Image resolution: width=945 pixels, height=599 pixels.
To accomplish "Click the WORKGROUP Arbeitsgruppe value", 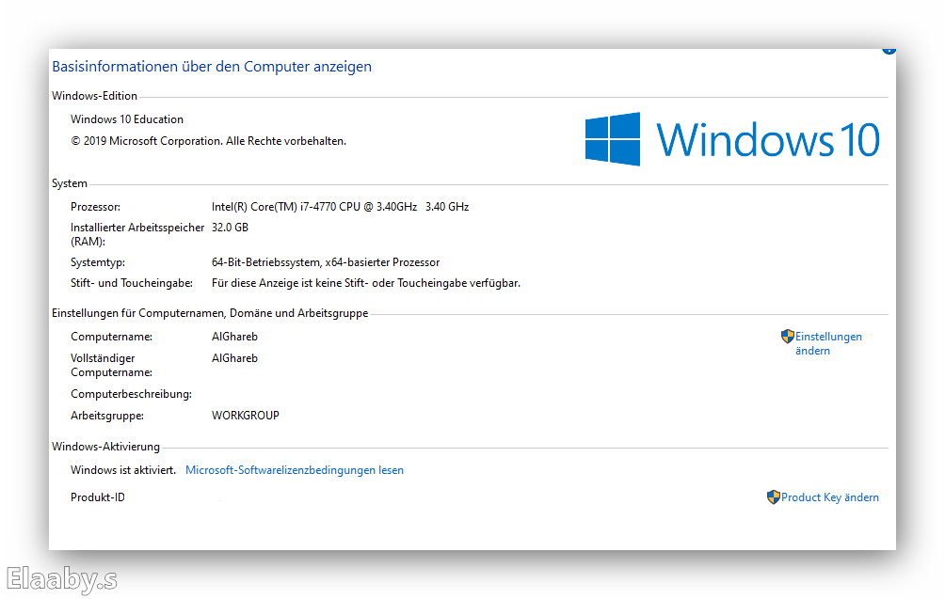I will point(245,416).
